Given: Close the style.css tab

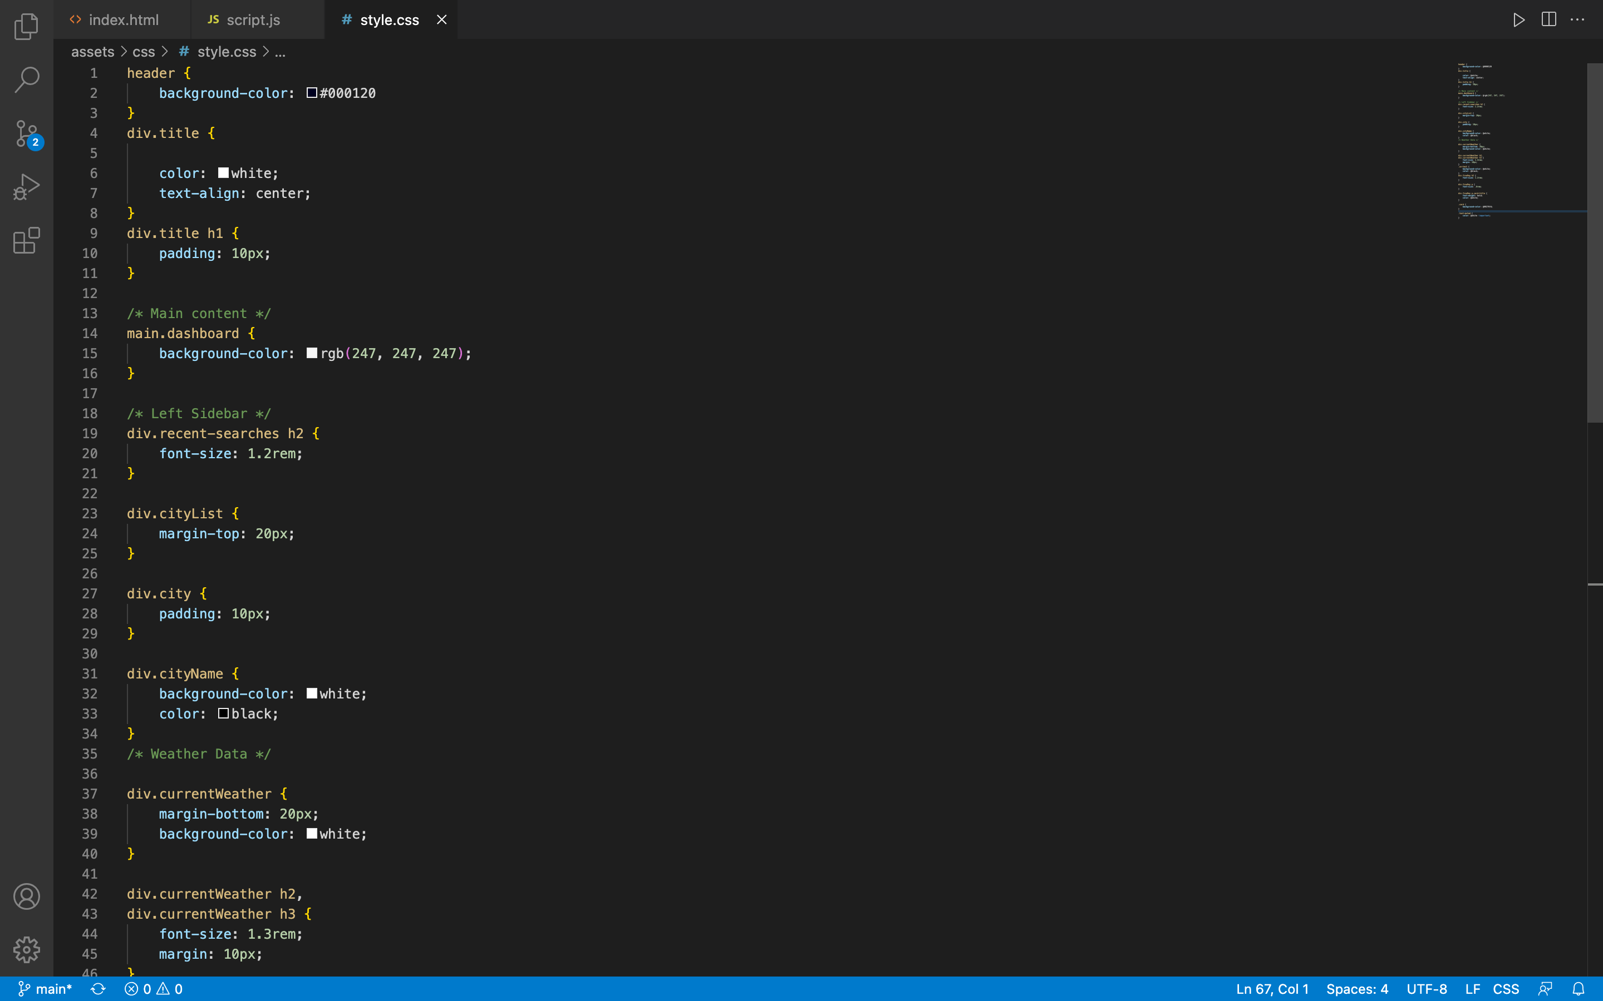Looking at the screenshot, I should pos(442,20).
